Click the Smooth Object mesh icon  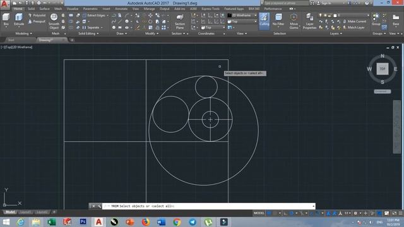tap(54, 21)
